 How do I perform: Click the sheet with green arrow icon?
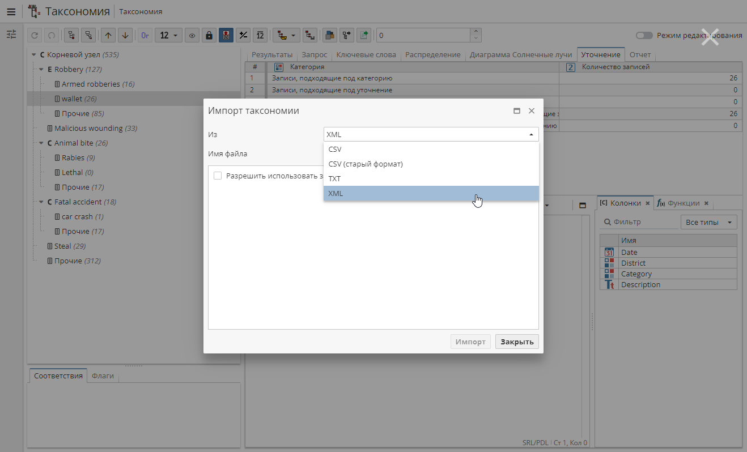click(363, 35)
